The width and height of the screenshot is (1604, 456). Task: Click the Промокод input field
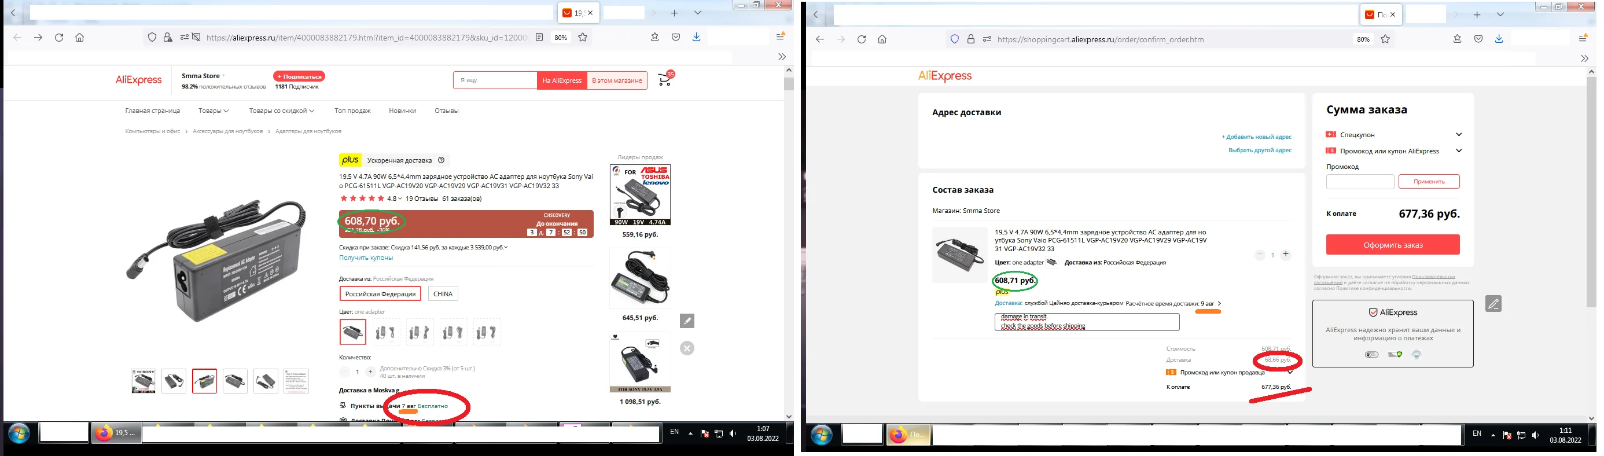[x=1360, y=181]
